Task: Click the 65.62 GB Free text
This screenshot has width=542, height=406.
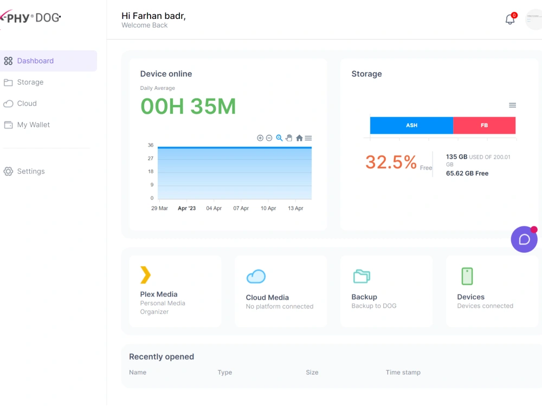Action: pyautogui.click(x=467, y=173)
